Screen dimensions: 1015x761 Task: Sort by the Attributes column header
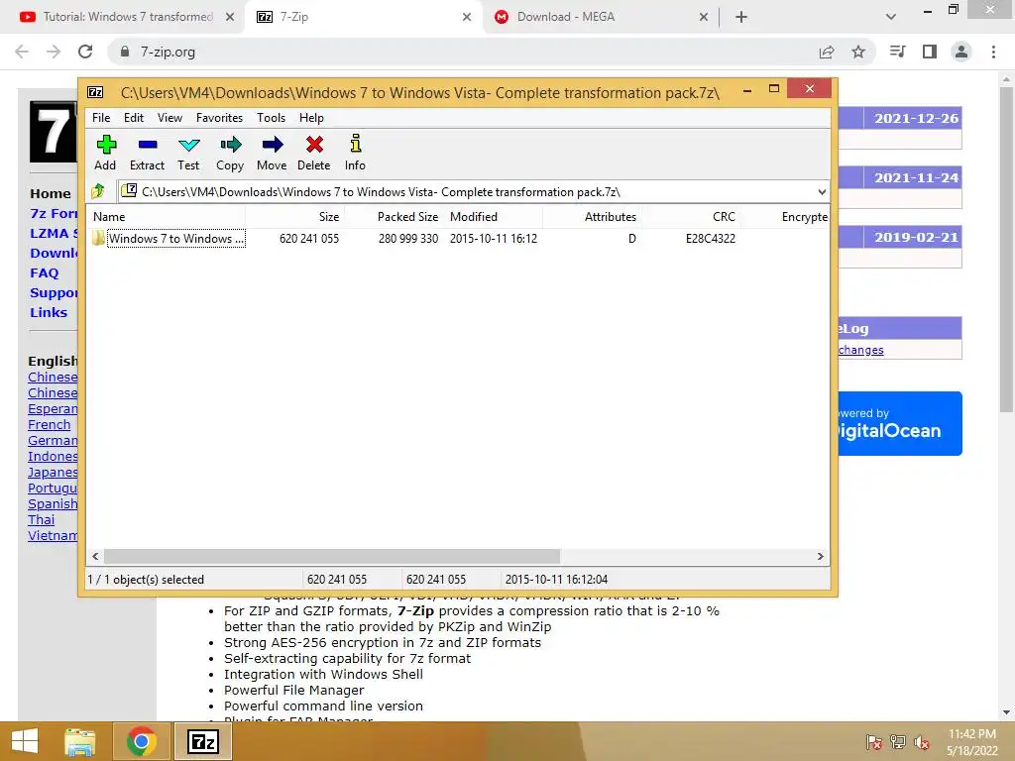[x=592, y=217]
